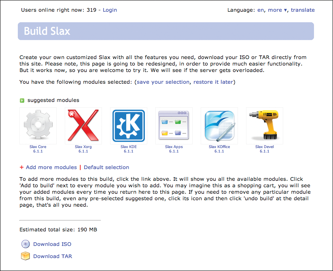The image size is (333, 271).
Task: Click the 'Slax Apps 6.1.1' text link
Action: tap(174, 149)
